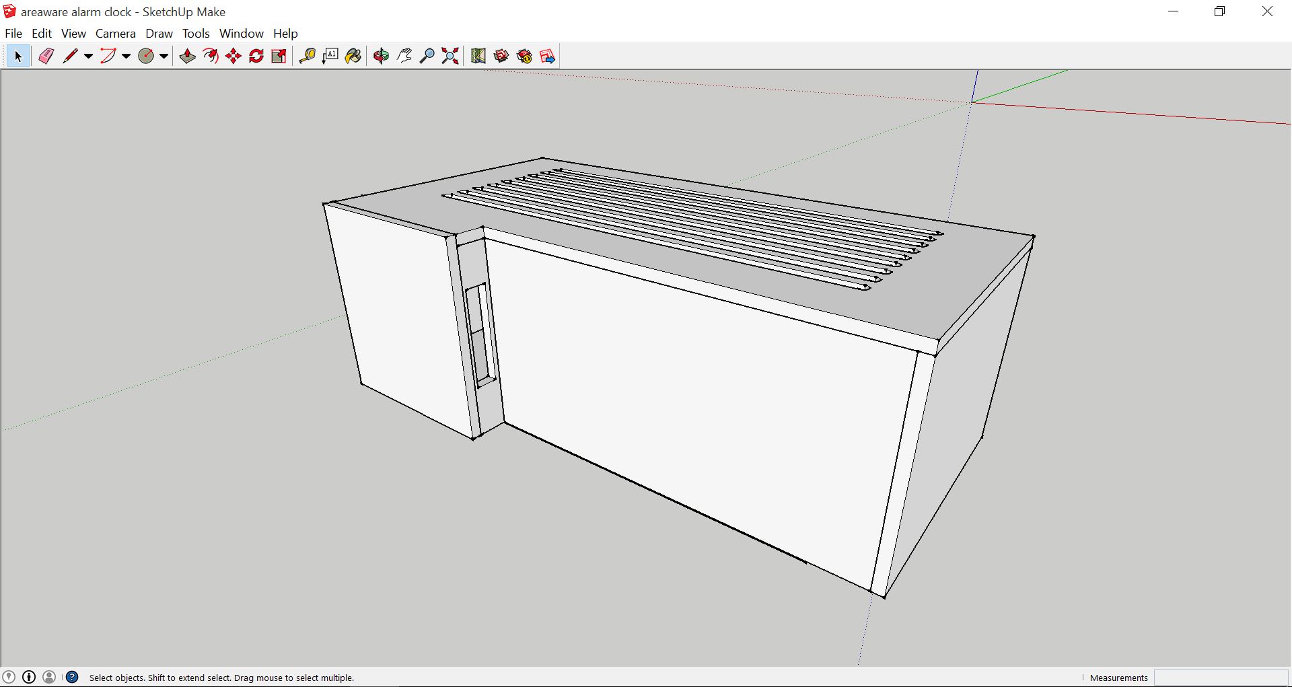The image size is (1292, 687).
Task: Activate the Push/Pull tool
Action: click(x=188, y=57)
